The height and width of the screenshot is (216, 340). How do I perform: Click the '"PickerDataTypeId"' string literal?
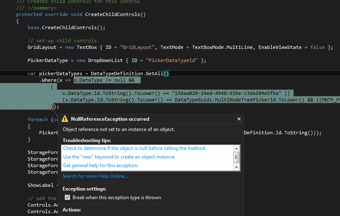click(172, 60)
